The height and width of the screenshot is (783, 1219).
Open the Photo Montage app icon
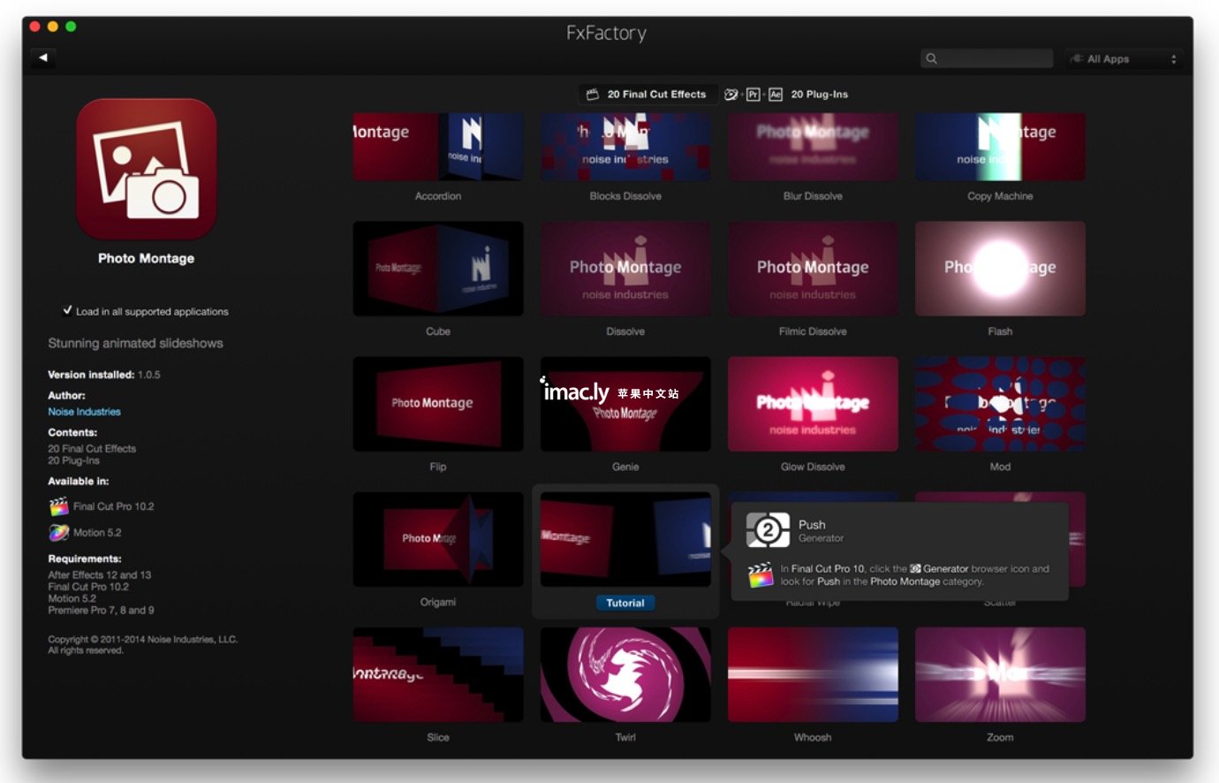coord(147,169)
